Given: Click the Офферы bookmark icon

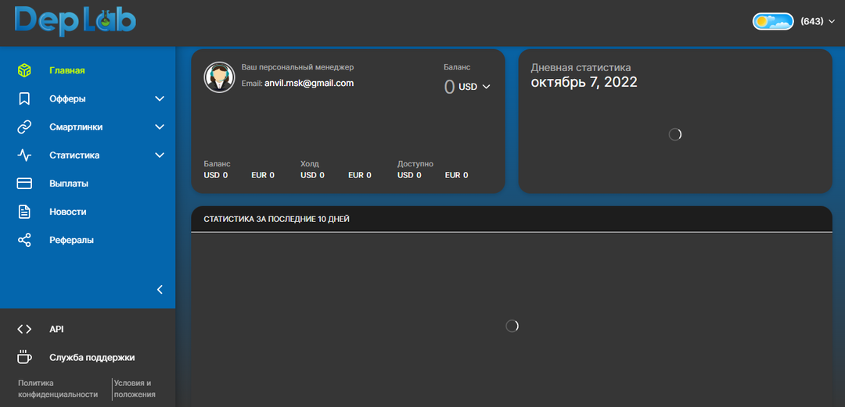Looking at the screenshot, I should pos(24,99).
